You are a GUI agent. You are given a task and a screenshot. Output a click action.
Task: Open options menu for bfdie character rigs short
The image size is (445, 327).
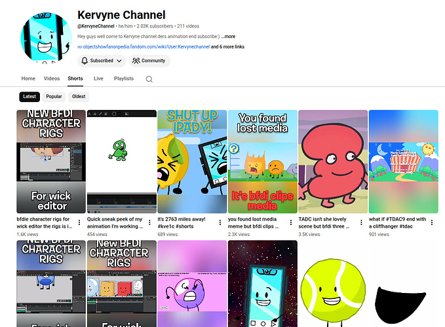coord(79,222)
